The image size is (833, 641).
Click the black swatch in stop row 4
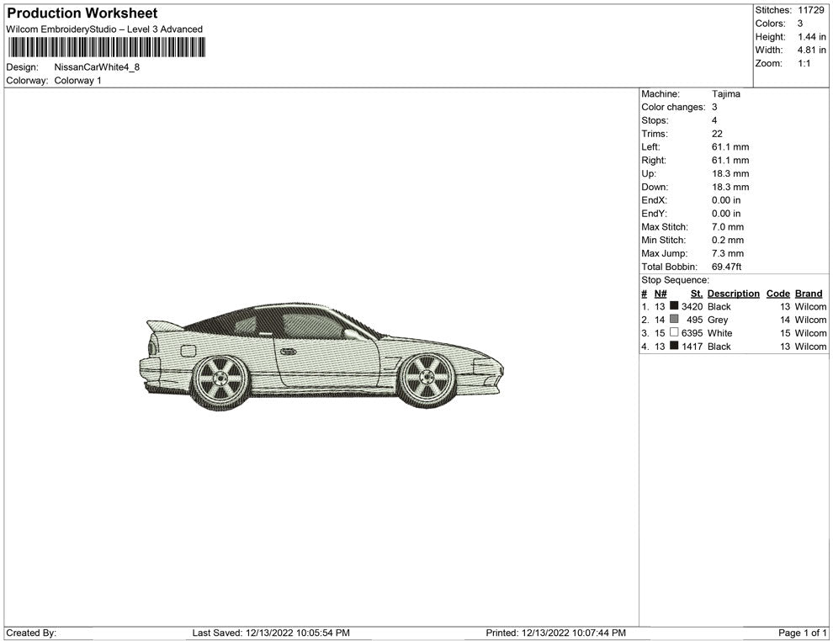[674, 346]
